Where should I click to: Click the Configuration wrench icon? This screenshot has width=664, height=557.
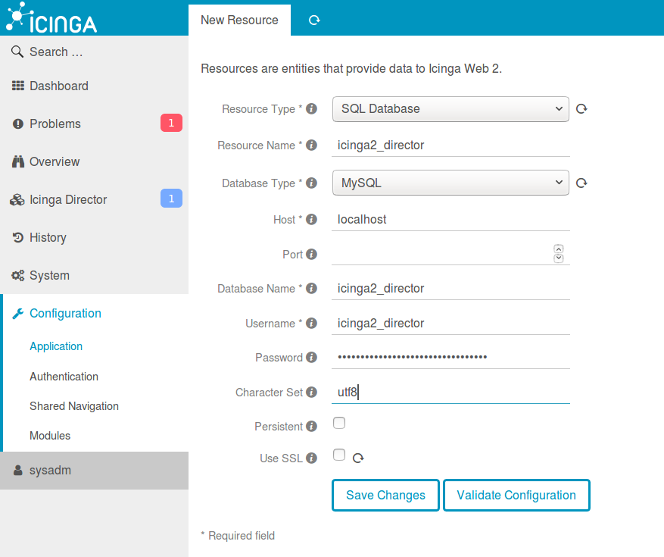click(17, 314)
